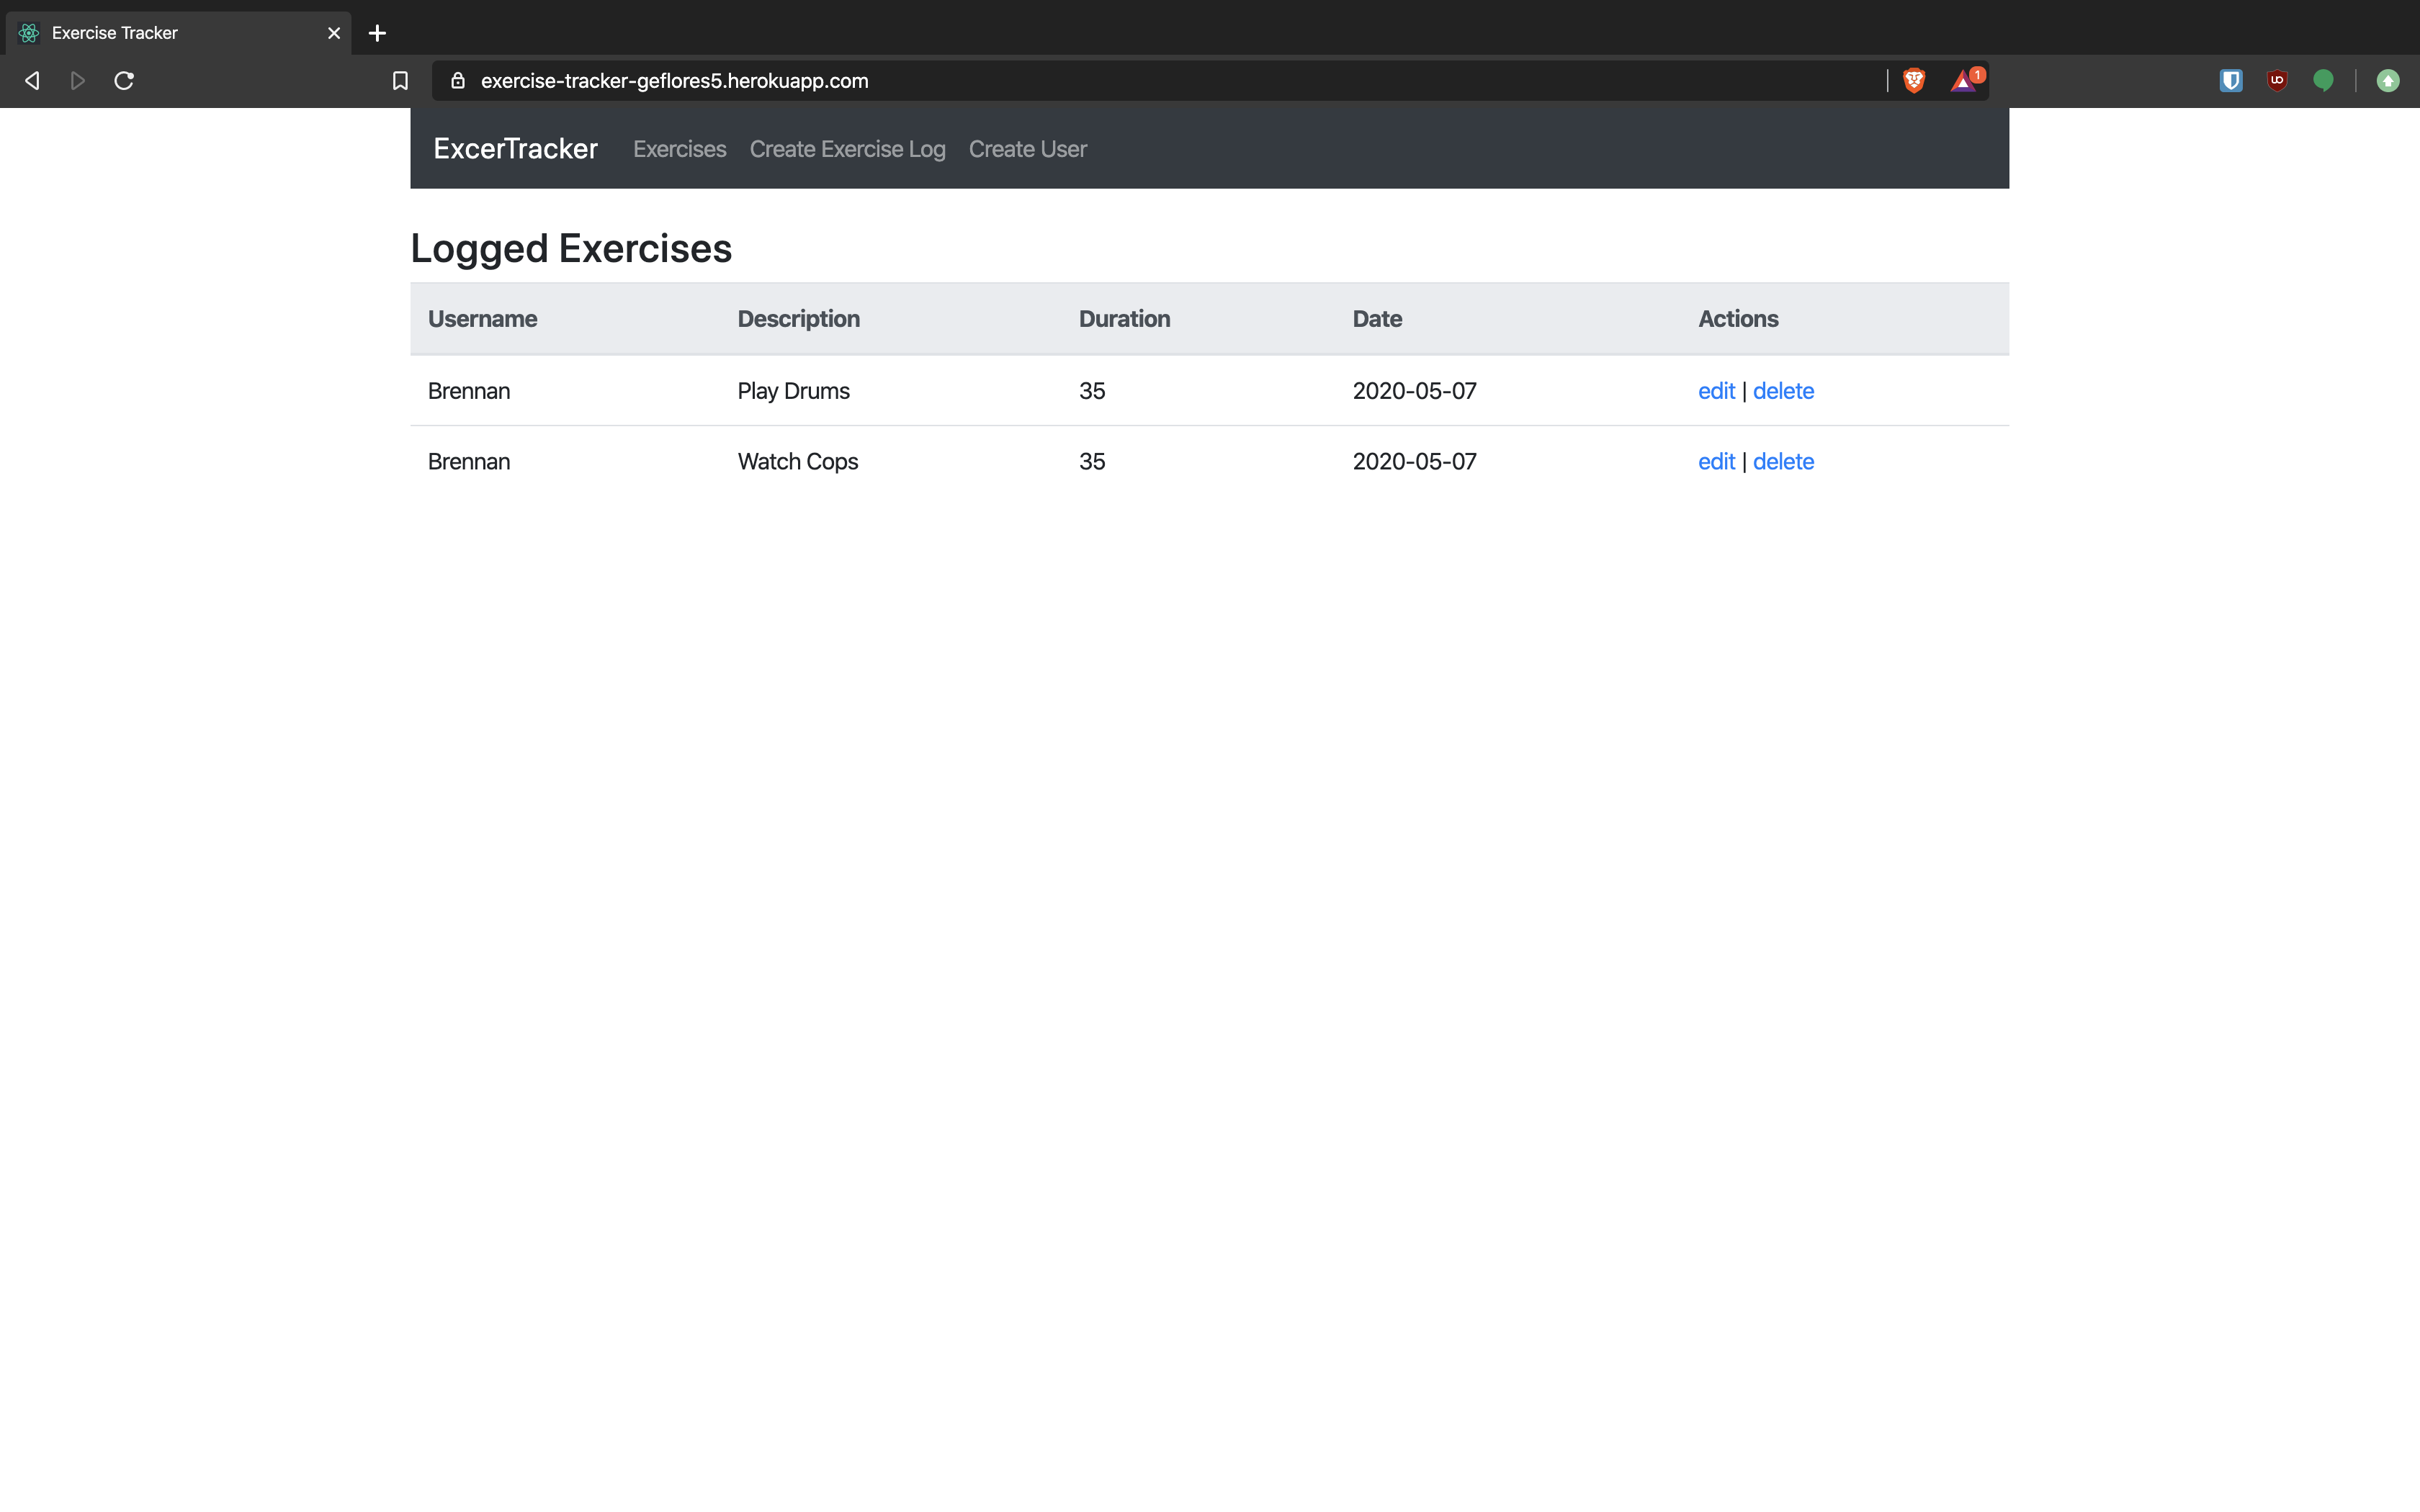Select the Watch Cops description cell
The height and width of the screenshot is (1512, 2420).
tap(797, 462)
